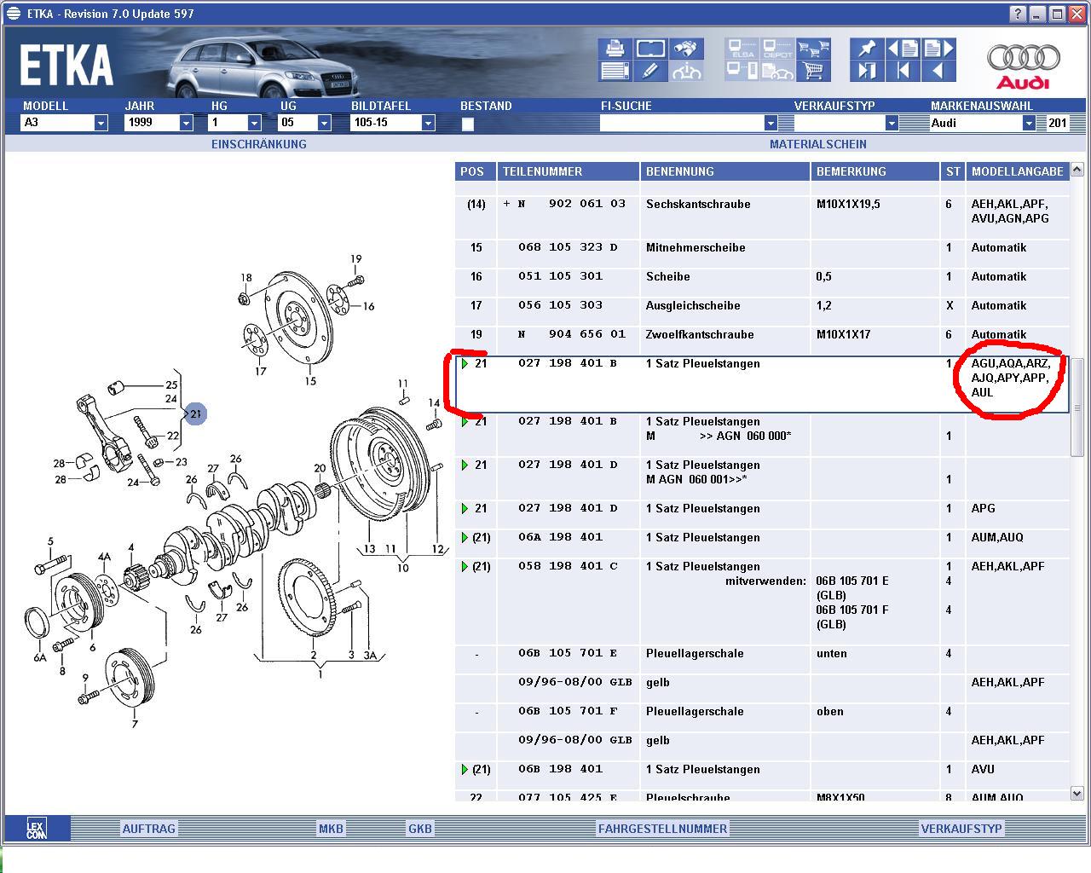Image resolution: width=1091 pixels, height=873 pixels.
Task: Click the BEMERKUNG column header
Action: (875, 171)
